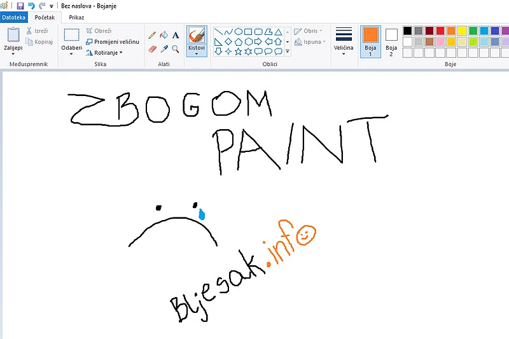509x339 pixels.
Task: Activate Boja 1 foreground color
Action: pos(370,41)
